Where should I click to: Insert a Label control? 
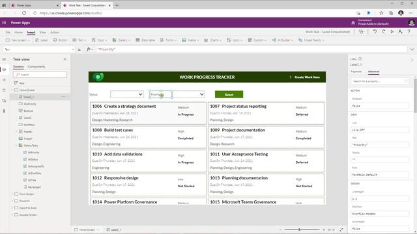pos(42,40)
